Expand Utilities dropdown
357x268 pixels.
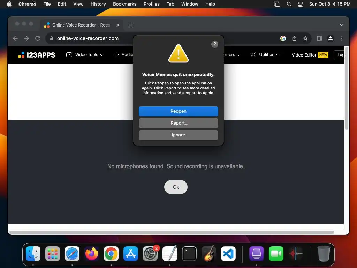point(265,55)
